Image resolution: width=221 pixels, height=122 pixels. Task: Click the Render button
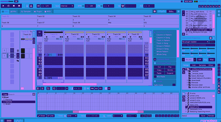(211, 116)
